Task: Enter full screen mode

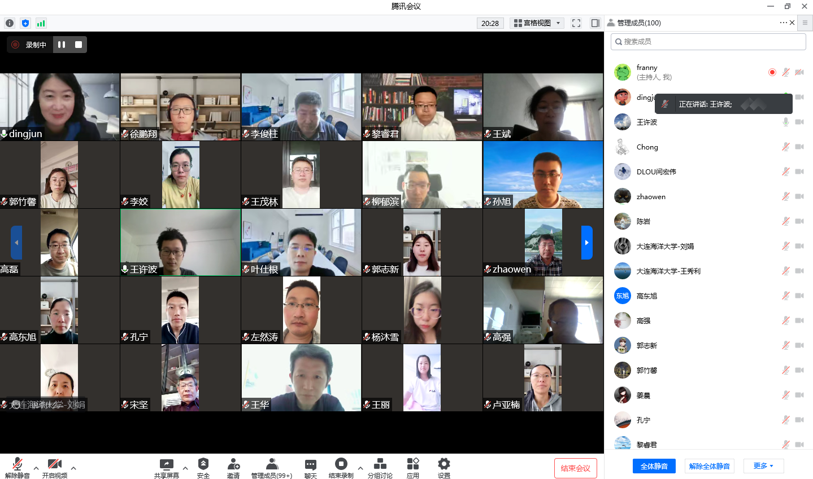Action: (576, 23)
